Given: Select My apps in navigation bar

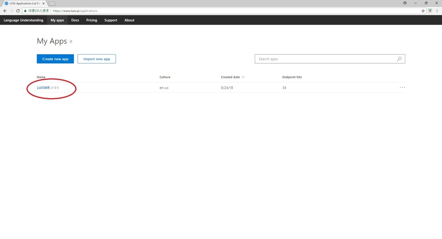Looking at the screenshot, I should point(57,20).
